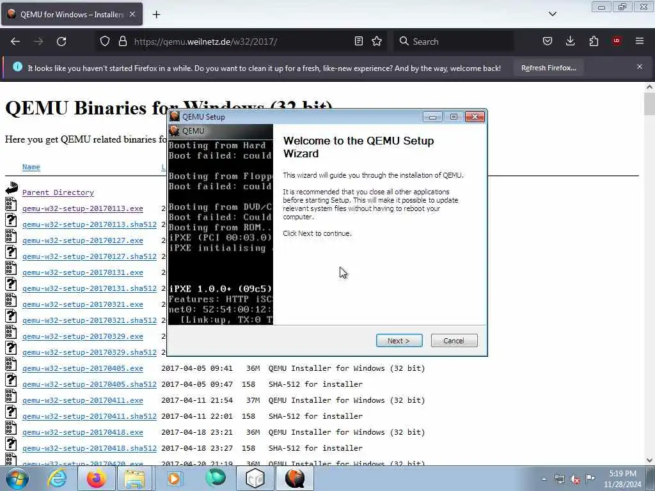
Task: Click the Parent Directory back-arrow icon
Action: pos(12,188)
